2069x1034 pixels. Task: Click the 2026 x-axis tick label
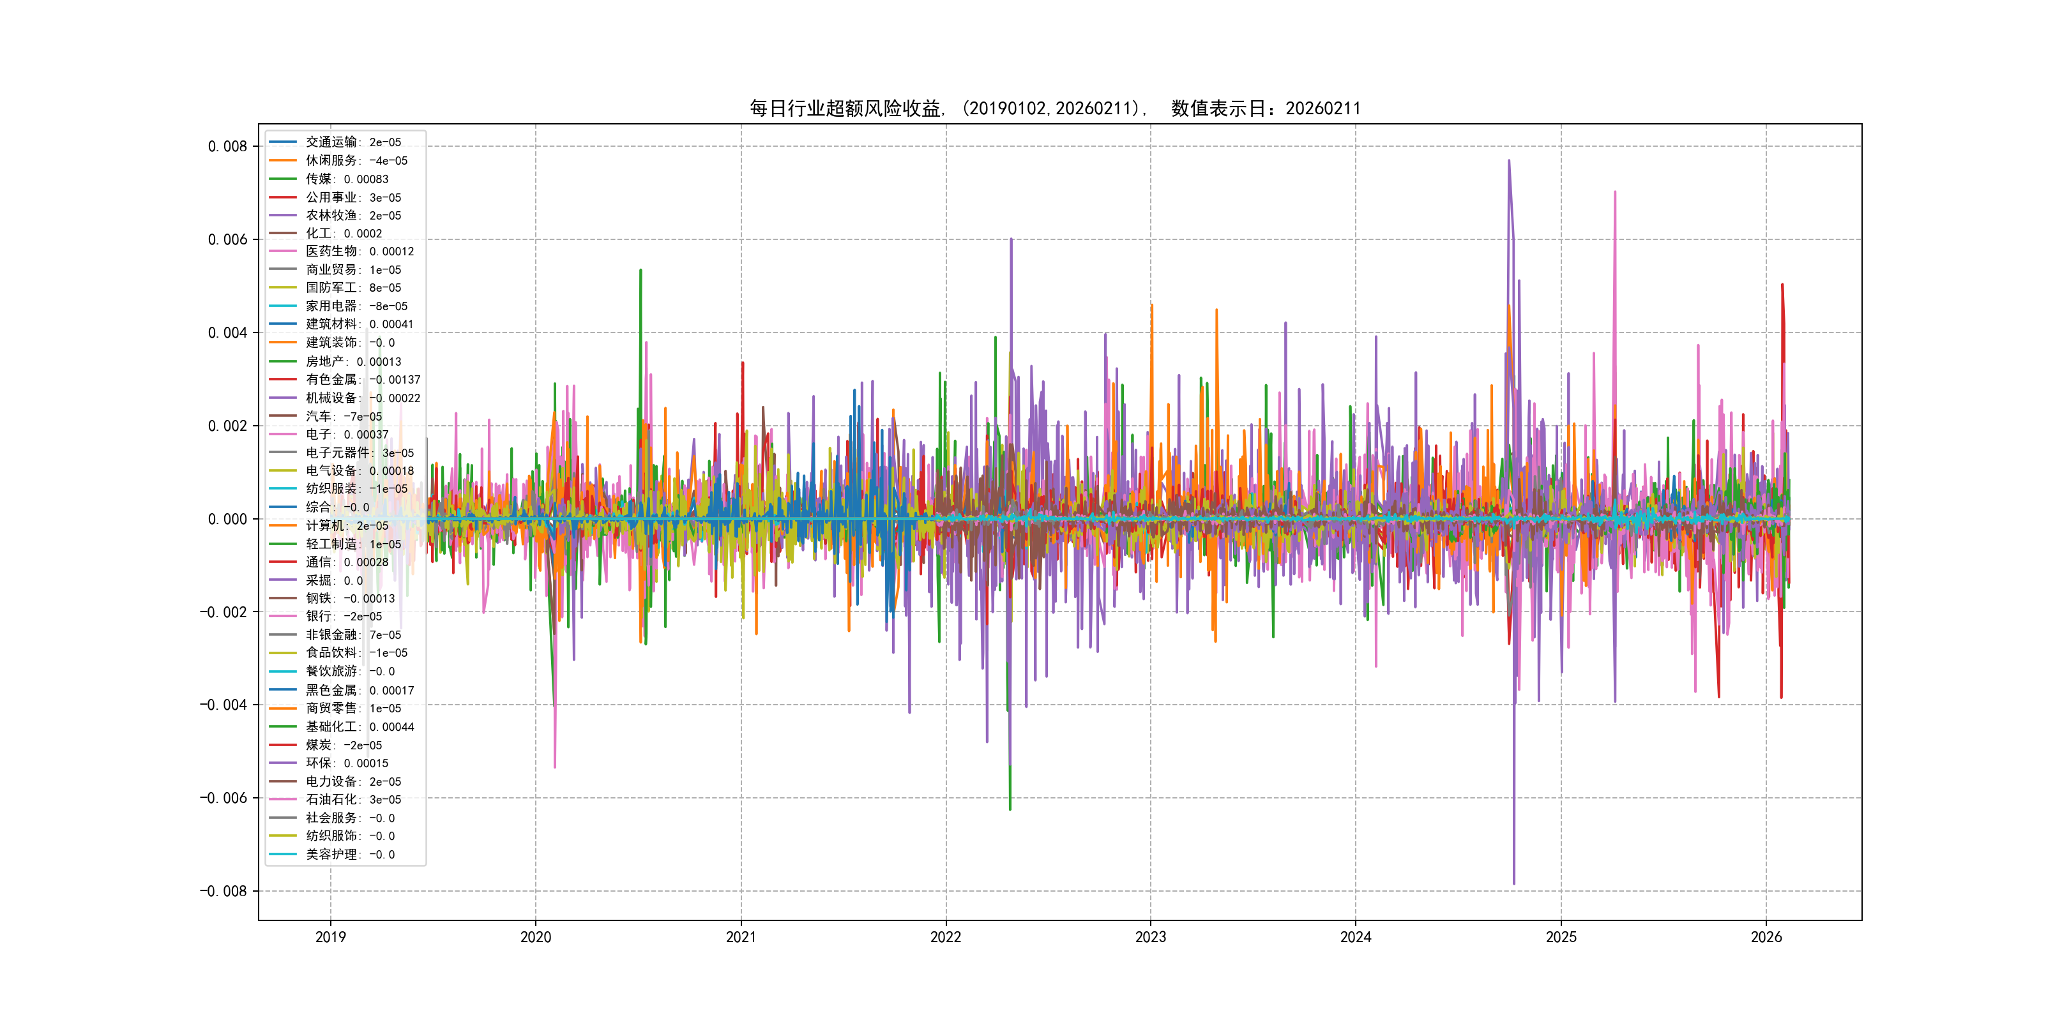tap(1766, 937)
